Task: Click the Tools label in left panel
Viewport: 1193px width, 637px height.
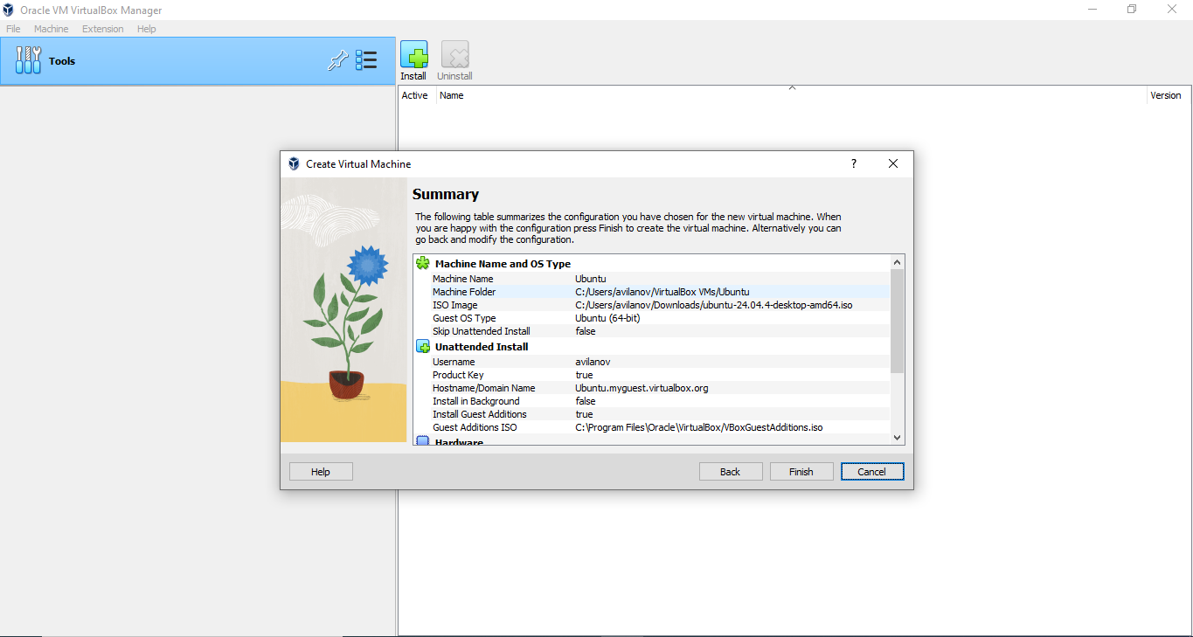Action: 62,61
